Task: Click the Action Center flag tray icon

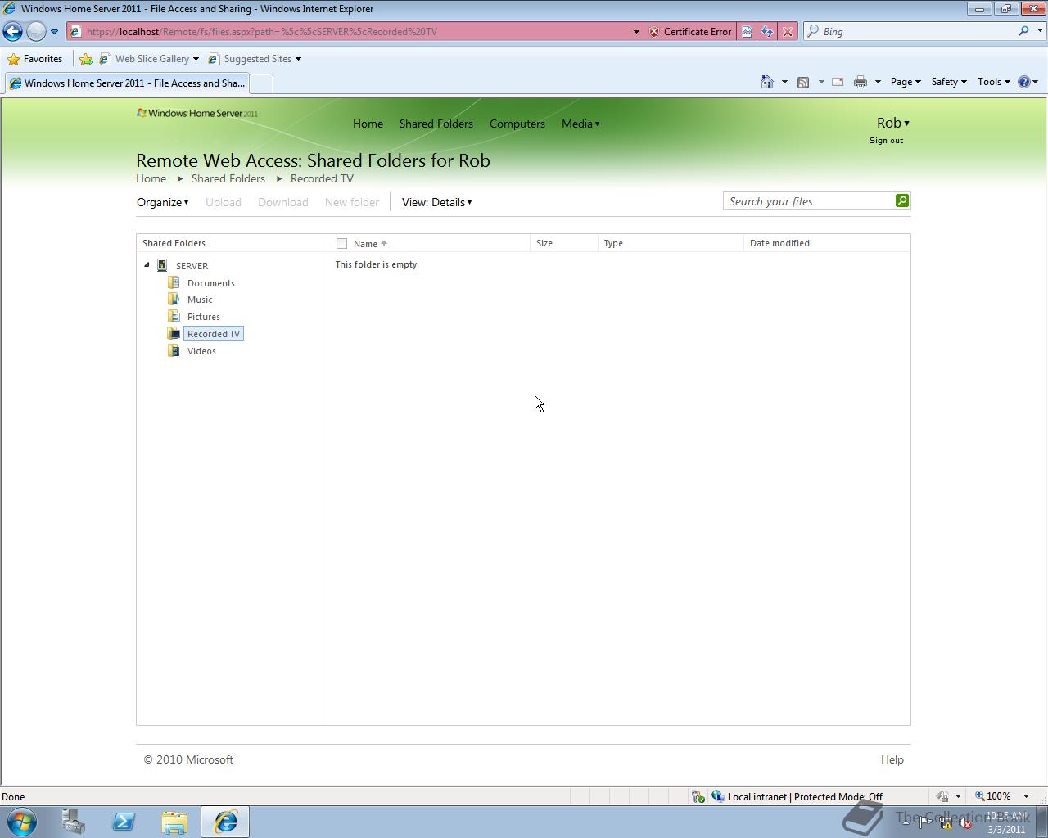Action: click(925, 822)
